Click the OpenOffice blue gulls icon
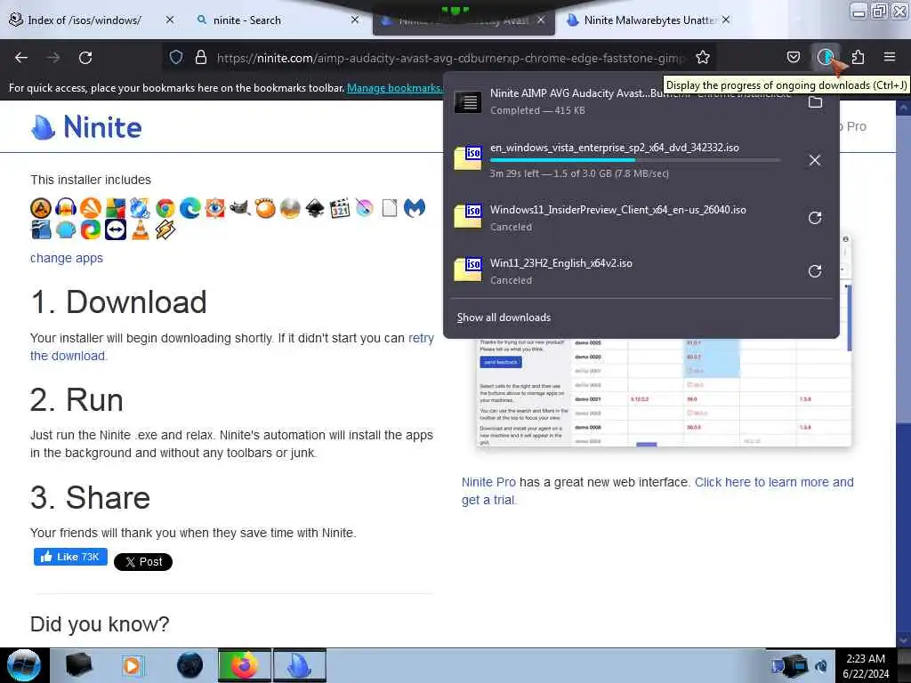Viewport: 911px width, 683px height. (41, 230)
